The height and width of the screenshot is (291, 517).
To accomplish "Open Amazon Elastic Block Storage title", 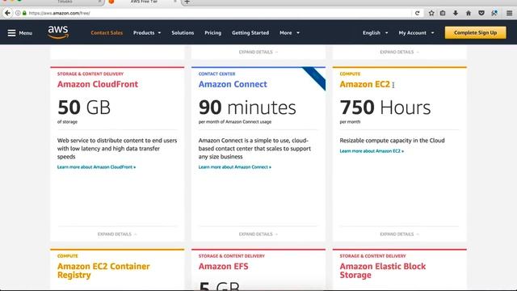I will coord(382,271).
